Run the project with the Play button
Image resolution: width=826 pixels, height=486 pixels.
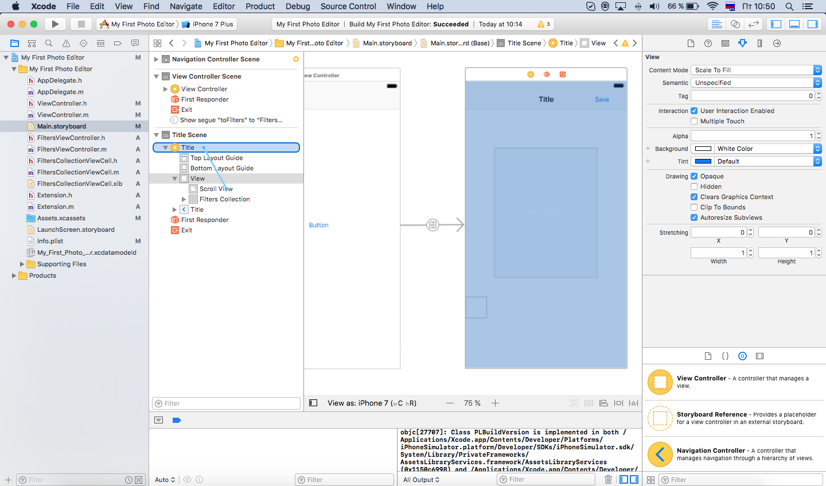55,24
